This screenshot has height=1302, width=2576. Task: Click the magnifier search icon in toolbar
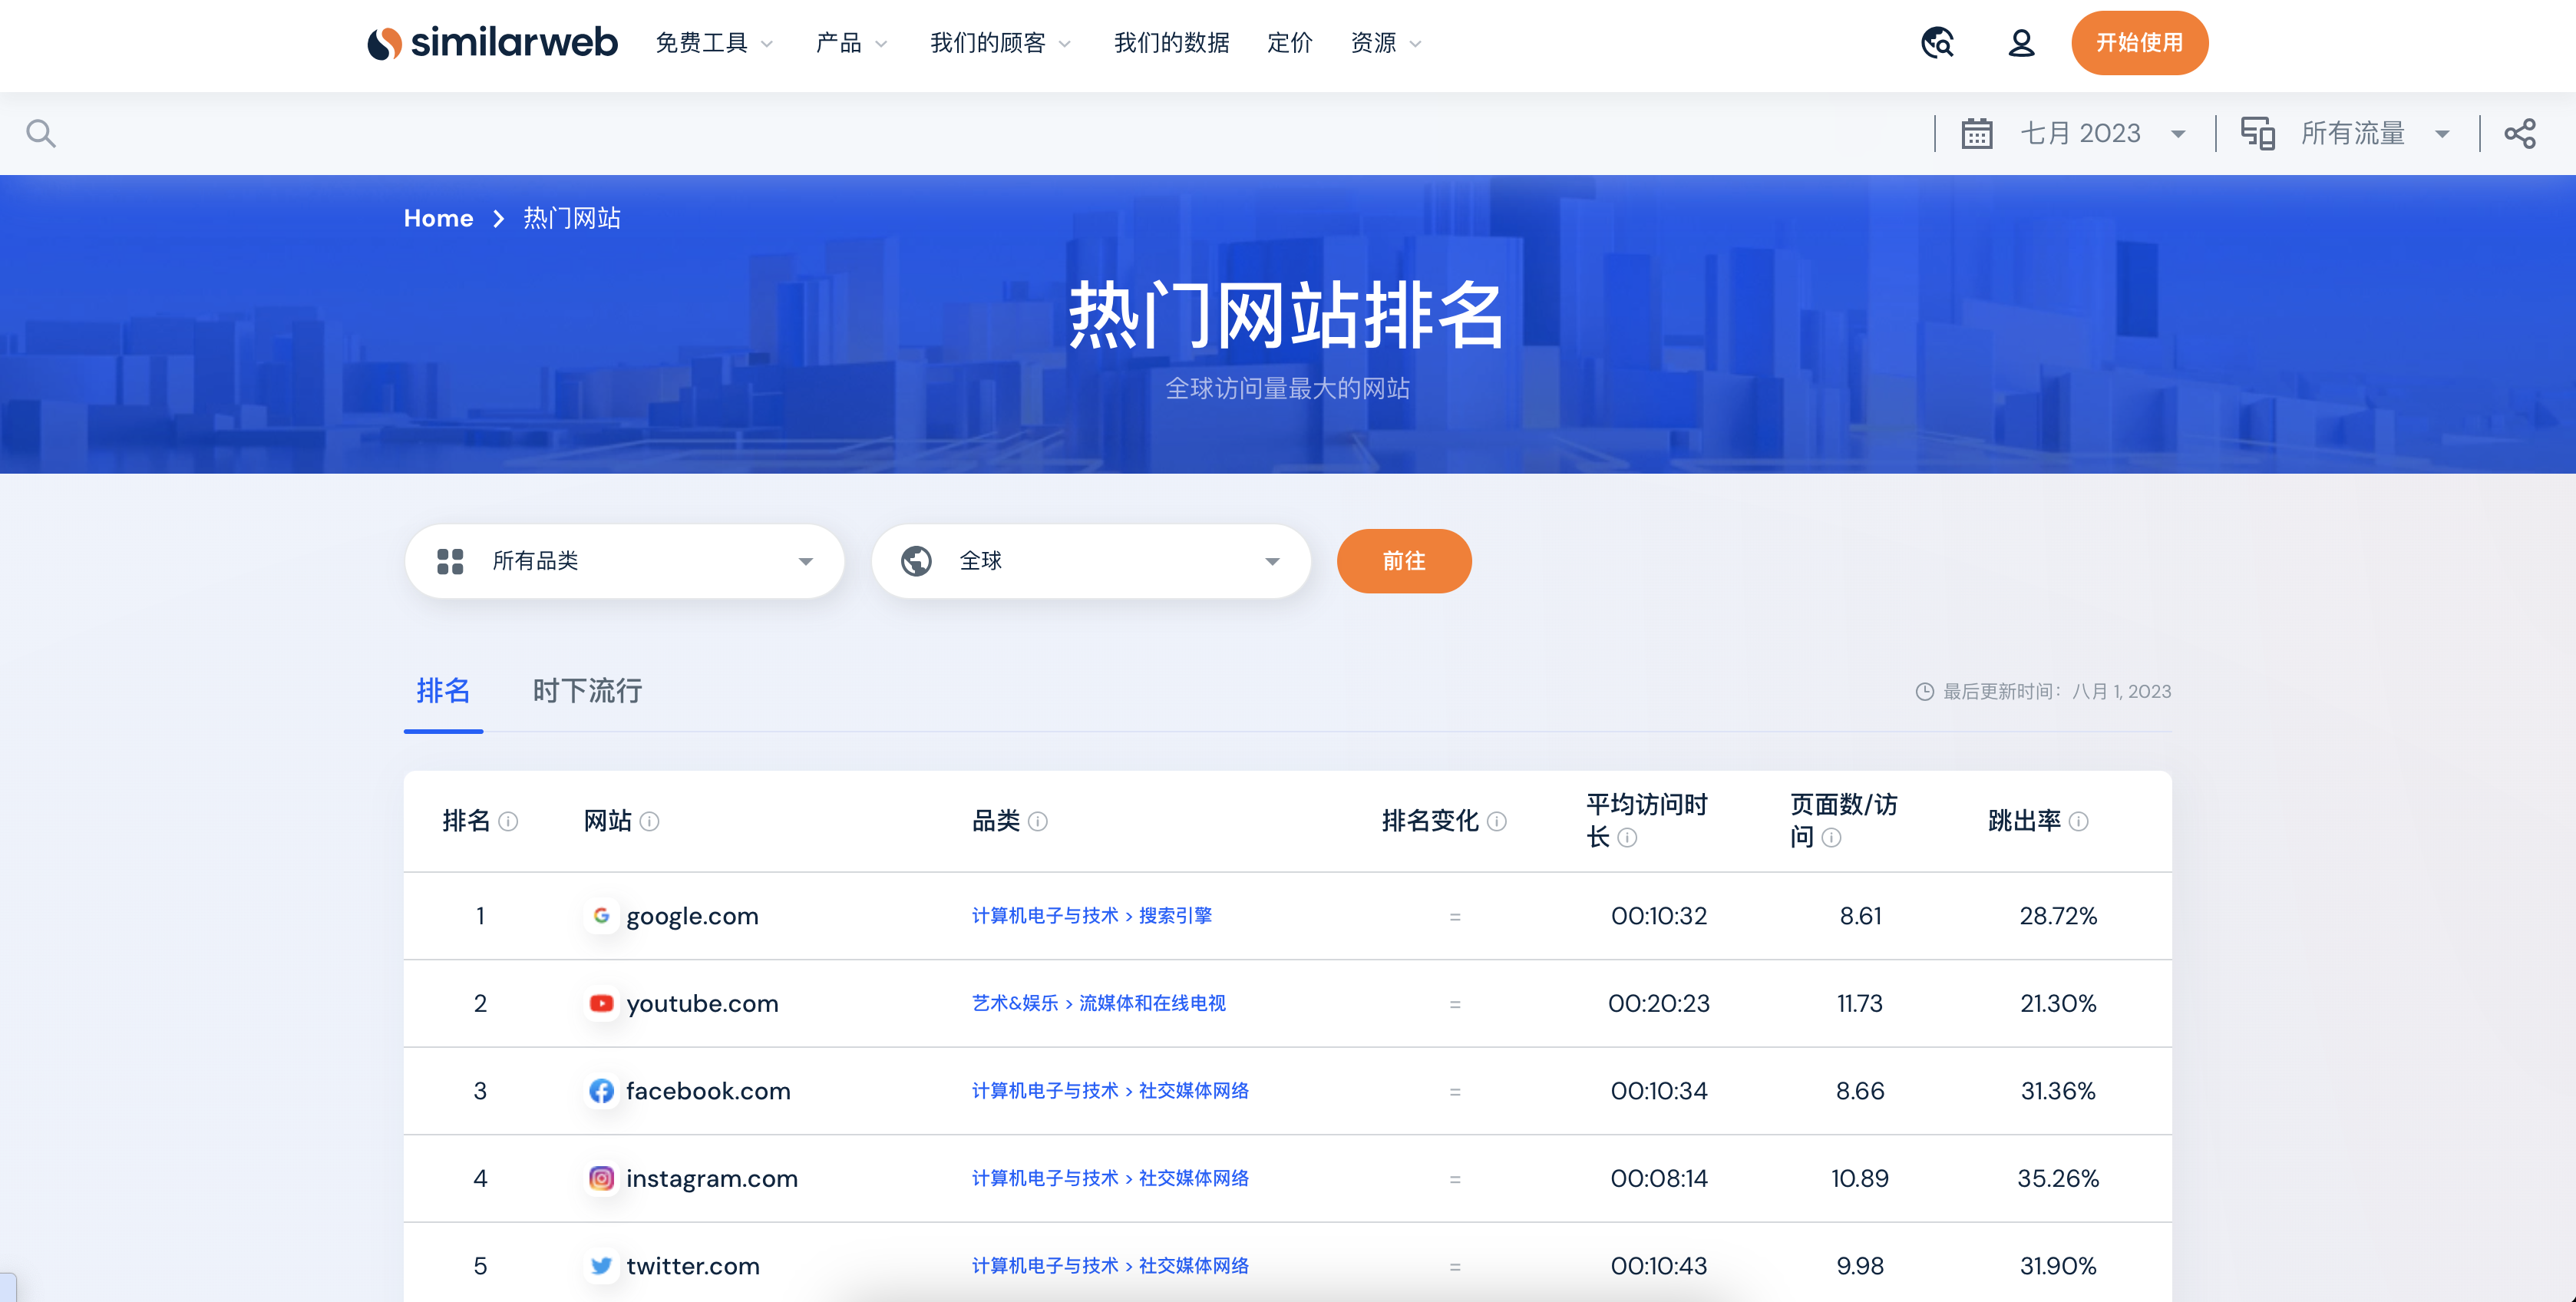point(41,133)
